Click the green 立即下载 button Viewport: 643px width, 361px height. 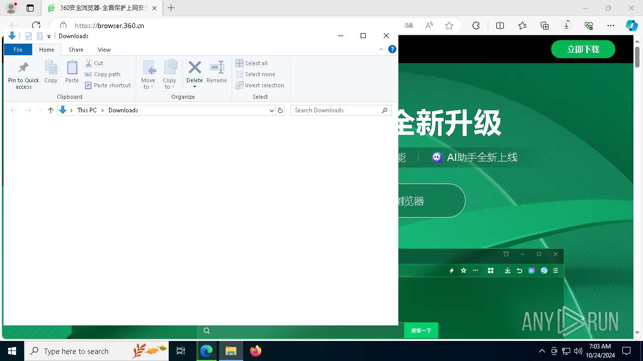coord(583,49)
